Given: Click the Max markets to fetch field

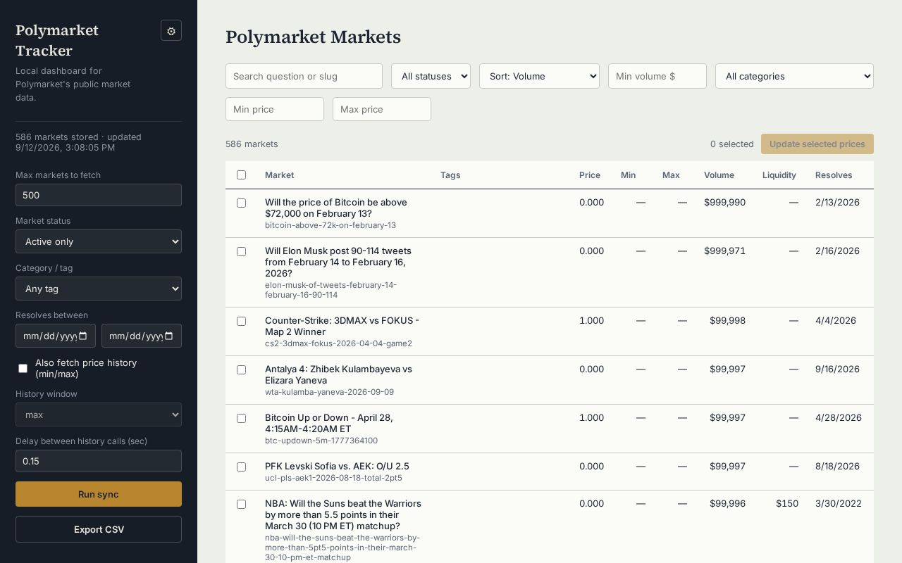Looking at the screenshot, I should click(x=99, y=195).
